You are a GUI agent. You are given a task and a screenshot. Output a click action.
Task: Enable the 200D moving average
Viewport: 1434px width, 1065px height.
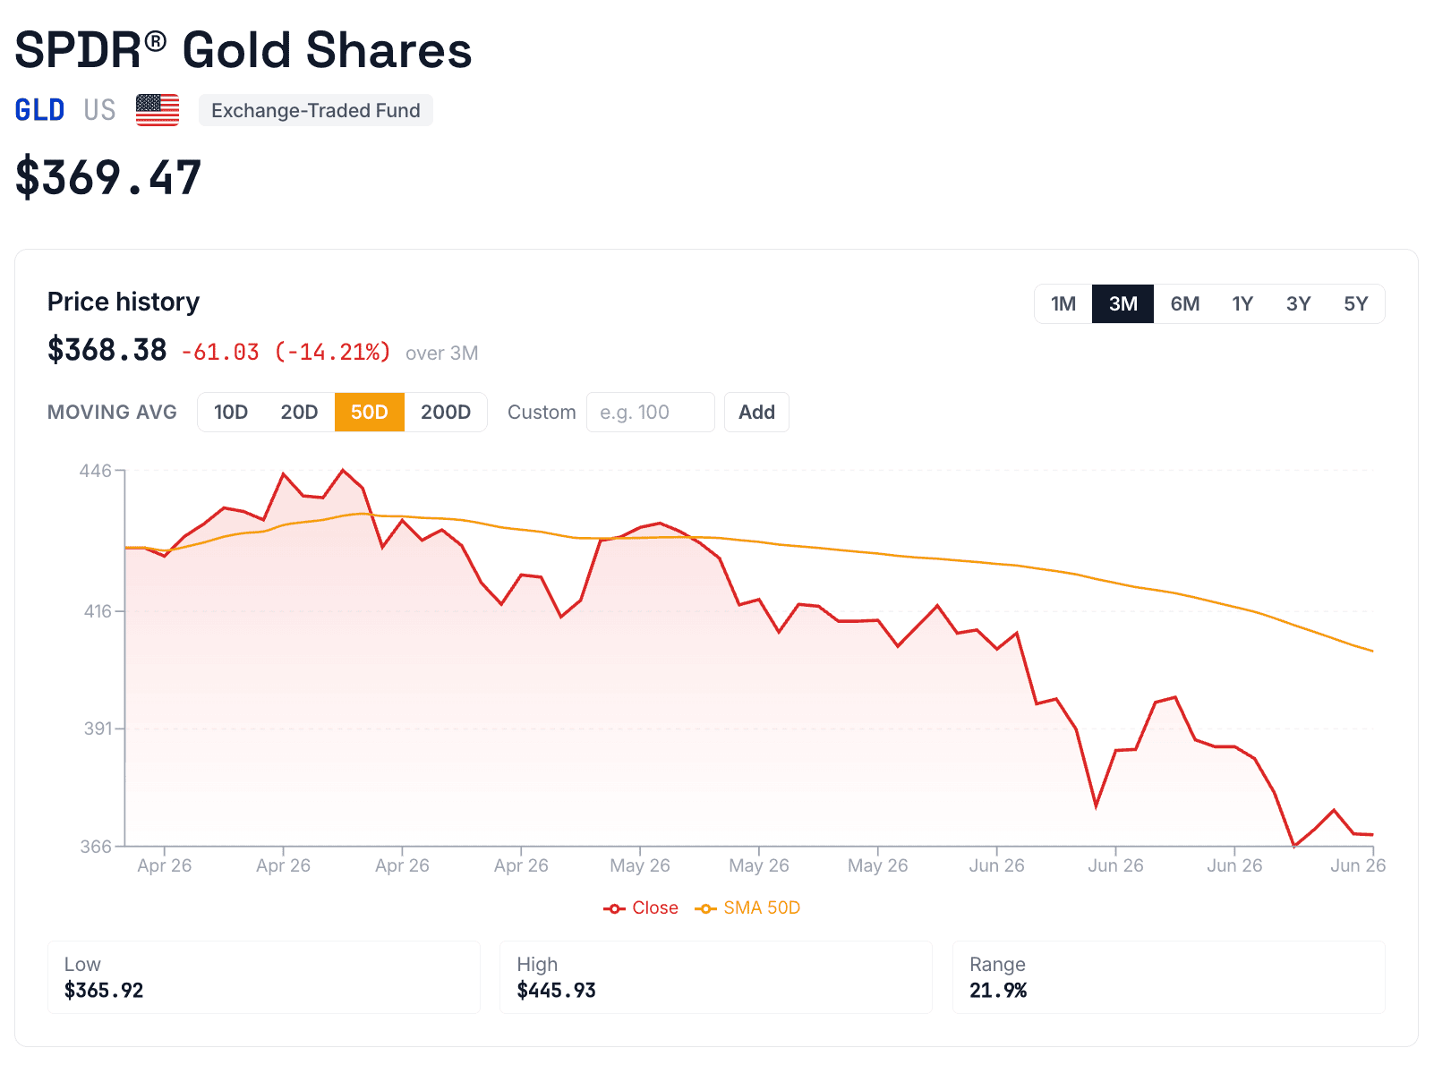(446, 412)
